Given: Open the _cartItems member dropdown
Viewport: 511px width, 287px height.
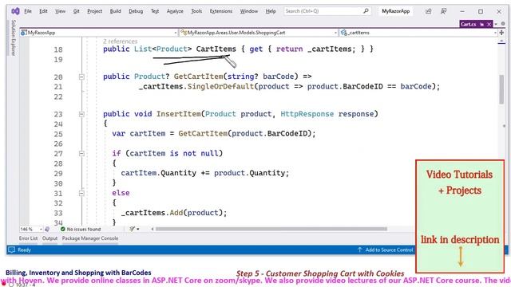Looking at the screenshot, I should point(418,33).
